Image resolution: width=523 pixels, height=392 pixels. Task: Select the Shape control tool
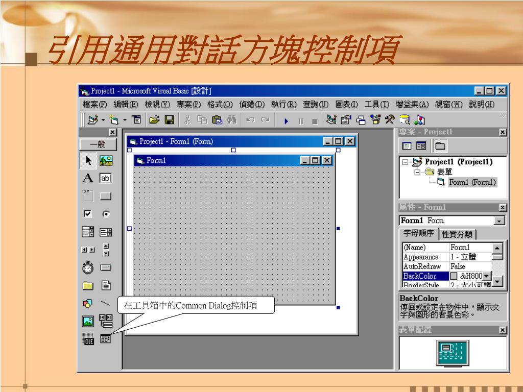(88, 303)
